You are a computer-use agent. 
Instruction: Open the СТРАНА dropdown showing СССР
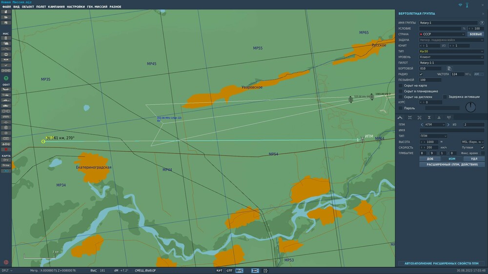(442, 34)
